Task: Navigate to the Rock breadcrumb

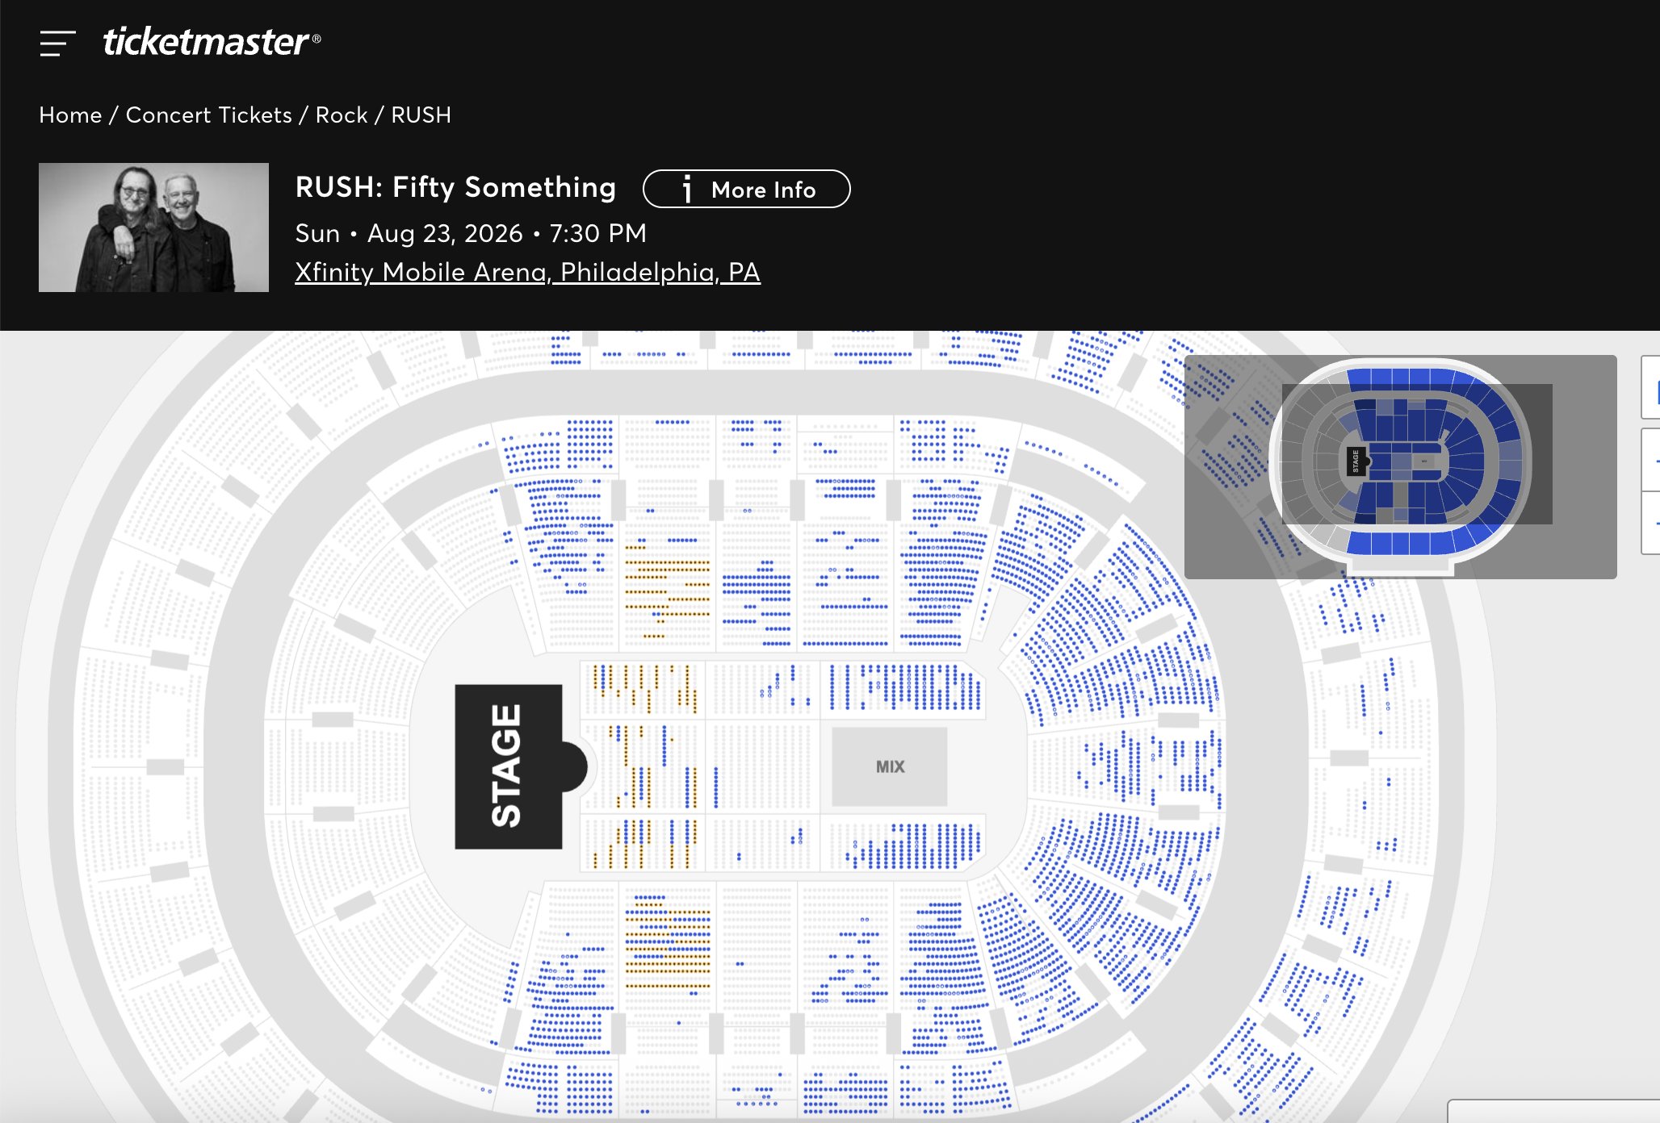Action: coord(342,115)
